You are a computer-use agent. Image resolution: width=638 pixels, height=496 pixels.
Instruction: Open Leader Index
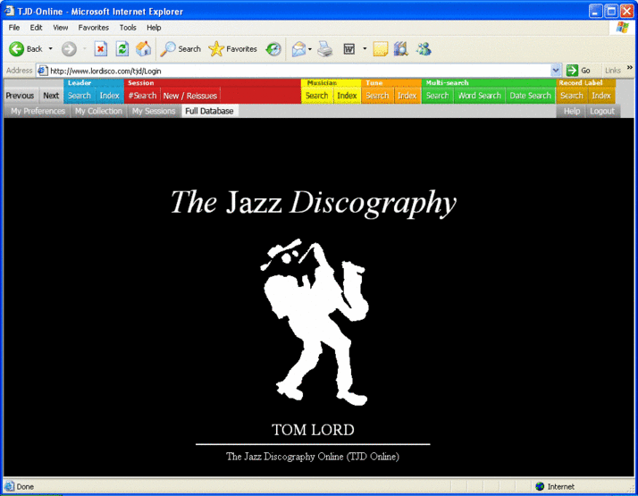pos(109,96)
